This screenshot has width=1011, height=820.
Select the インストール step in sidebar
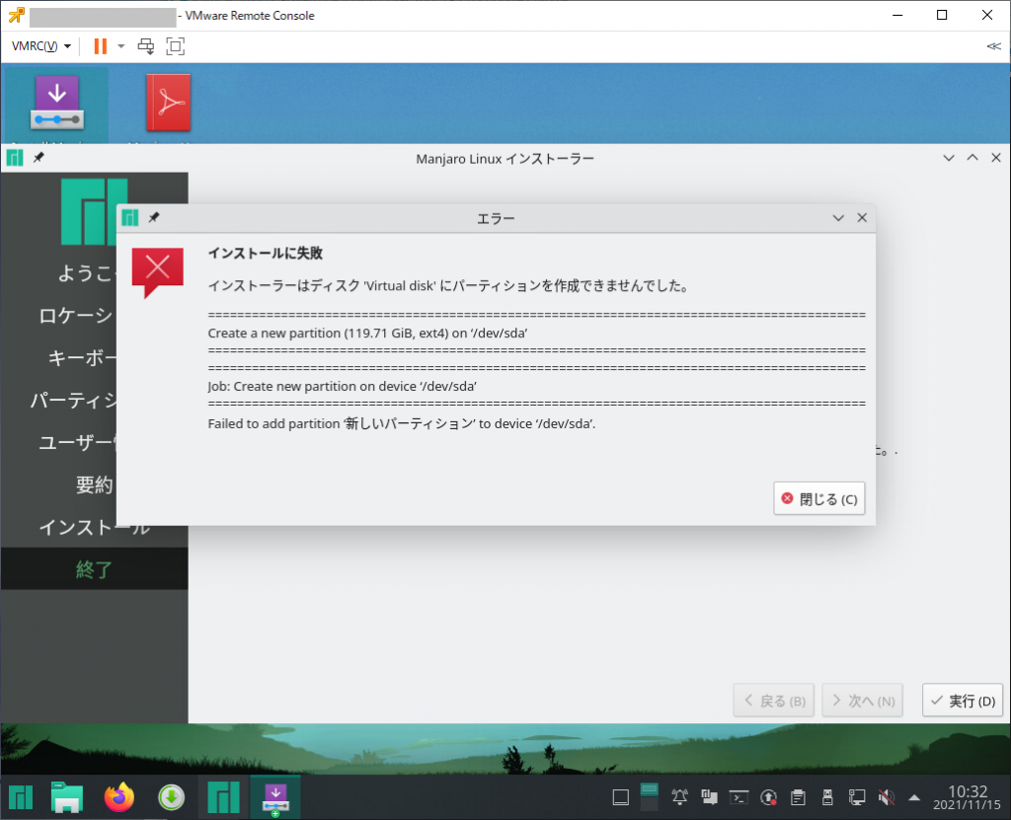94,527
